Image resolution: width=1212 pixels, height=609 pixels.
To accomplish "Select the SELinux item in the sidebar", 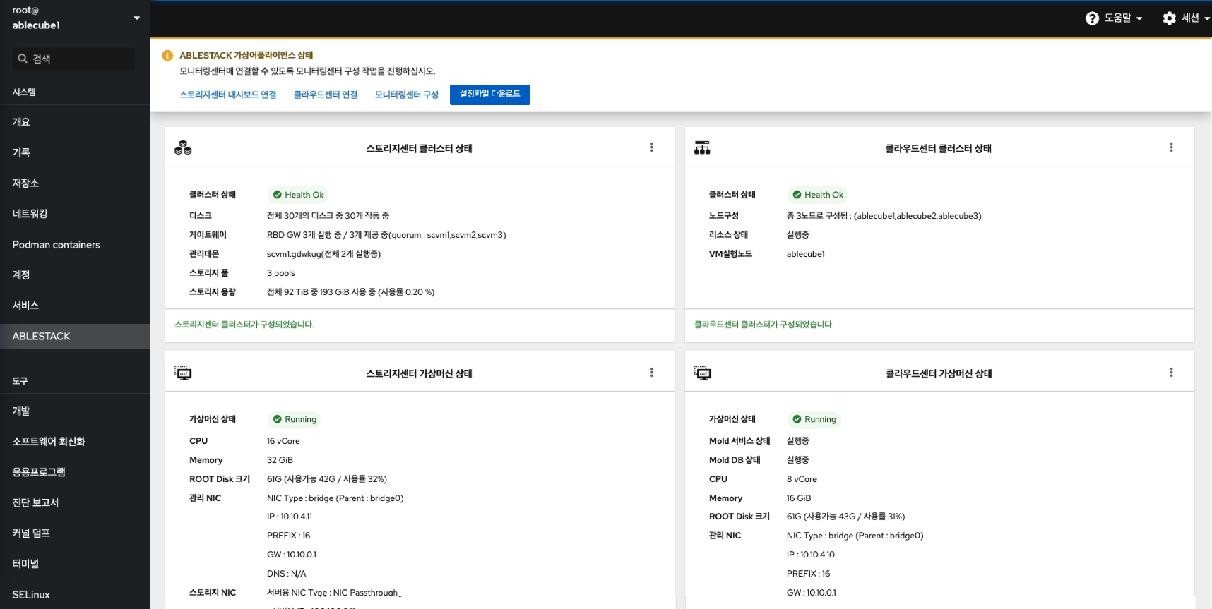I will (x=31, y=595).
